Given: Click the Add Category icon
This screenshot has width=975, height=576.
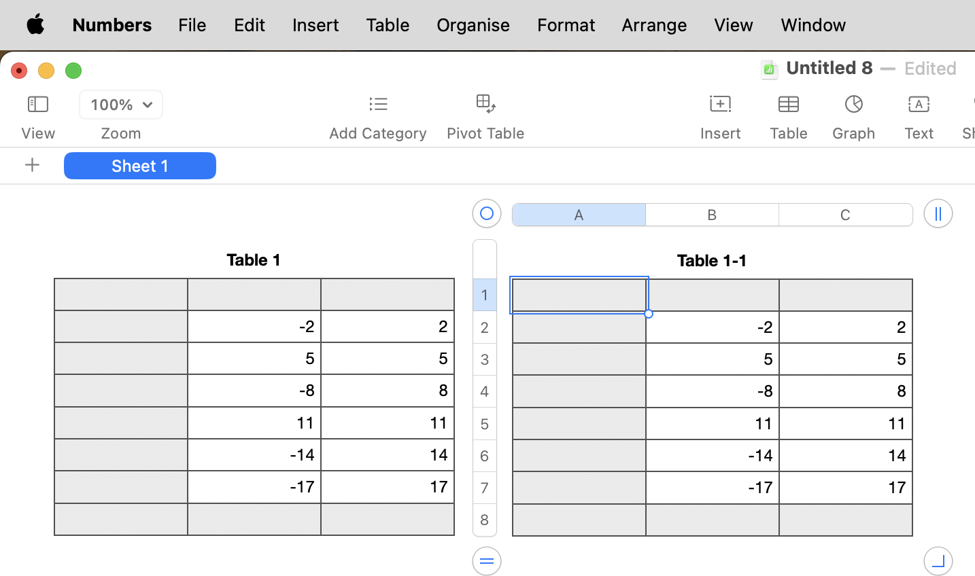Looking at the screenshot, I should [378, 104].
